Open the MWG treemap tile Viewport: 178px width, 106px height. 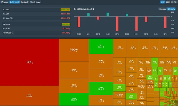(x=29, y=62)
